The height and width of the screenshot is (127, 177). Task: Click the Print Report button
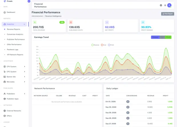point(168,14)
